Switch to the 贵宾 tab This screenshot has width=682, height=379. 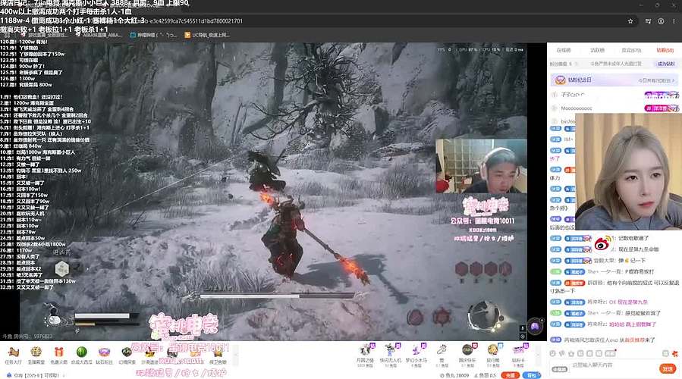631,51
